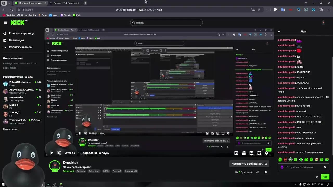This screenshot has height=187, width=333.
Task: Open seversasha recommended channel
Action: click(x=22, y=99)
